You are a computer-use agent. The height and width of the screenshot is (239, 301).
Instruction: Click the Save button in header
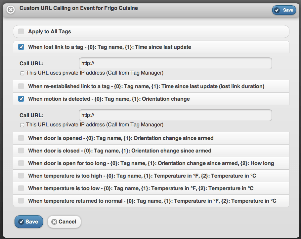tap(284, 10)
